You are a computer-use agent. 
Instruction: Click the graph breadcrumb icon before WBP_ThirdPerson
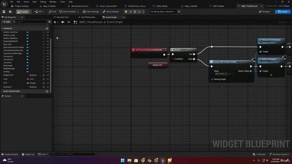(x=75, y=22)
